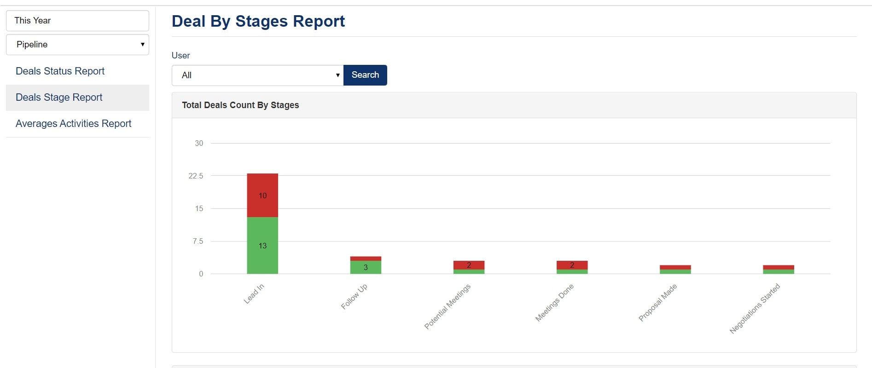Click red Meetings Done bar segment

[572, 265]
